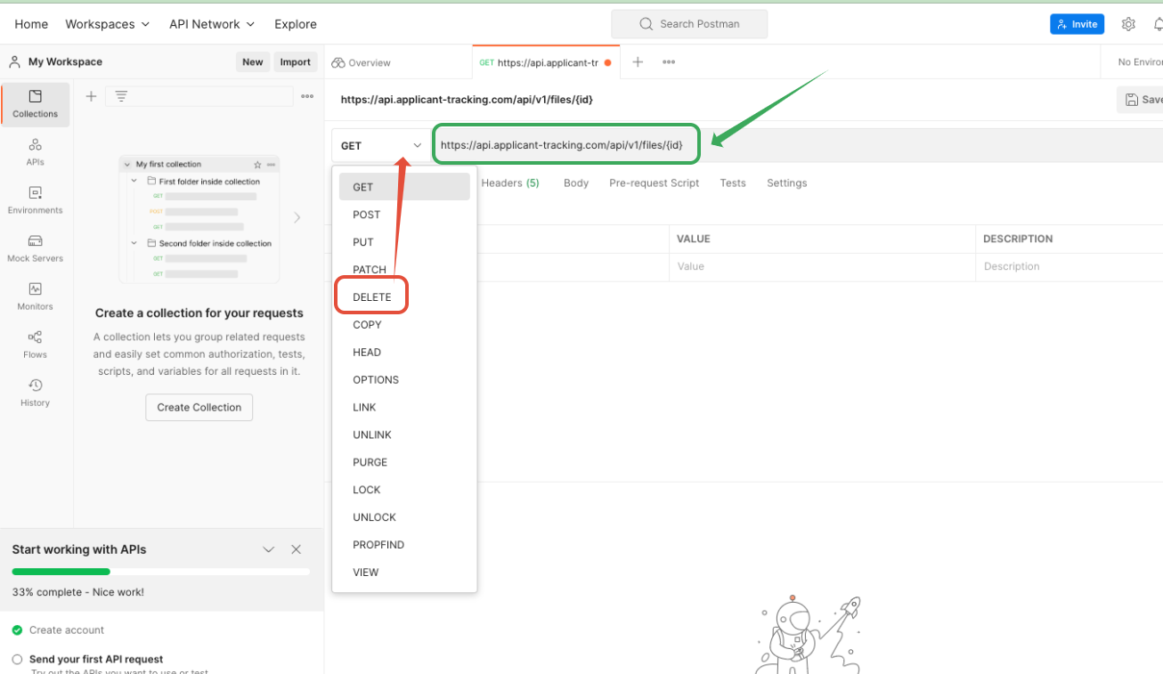Click the next arrow beside collection illustration

pos(297,217)
